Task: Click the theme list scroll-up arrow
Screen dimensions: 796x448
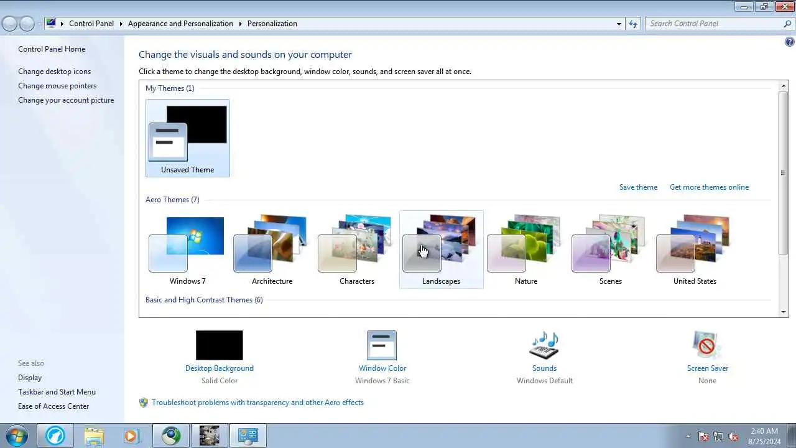Action: (783, 86)
